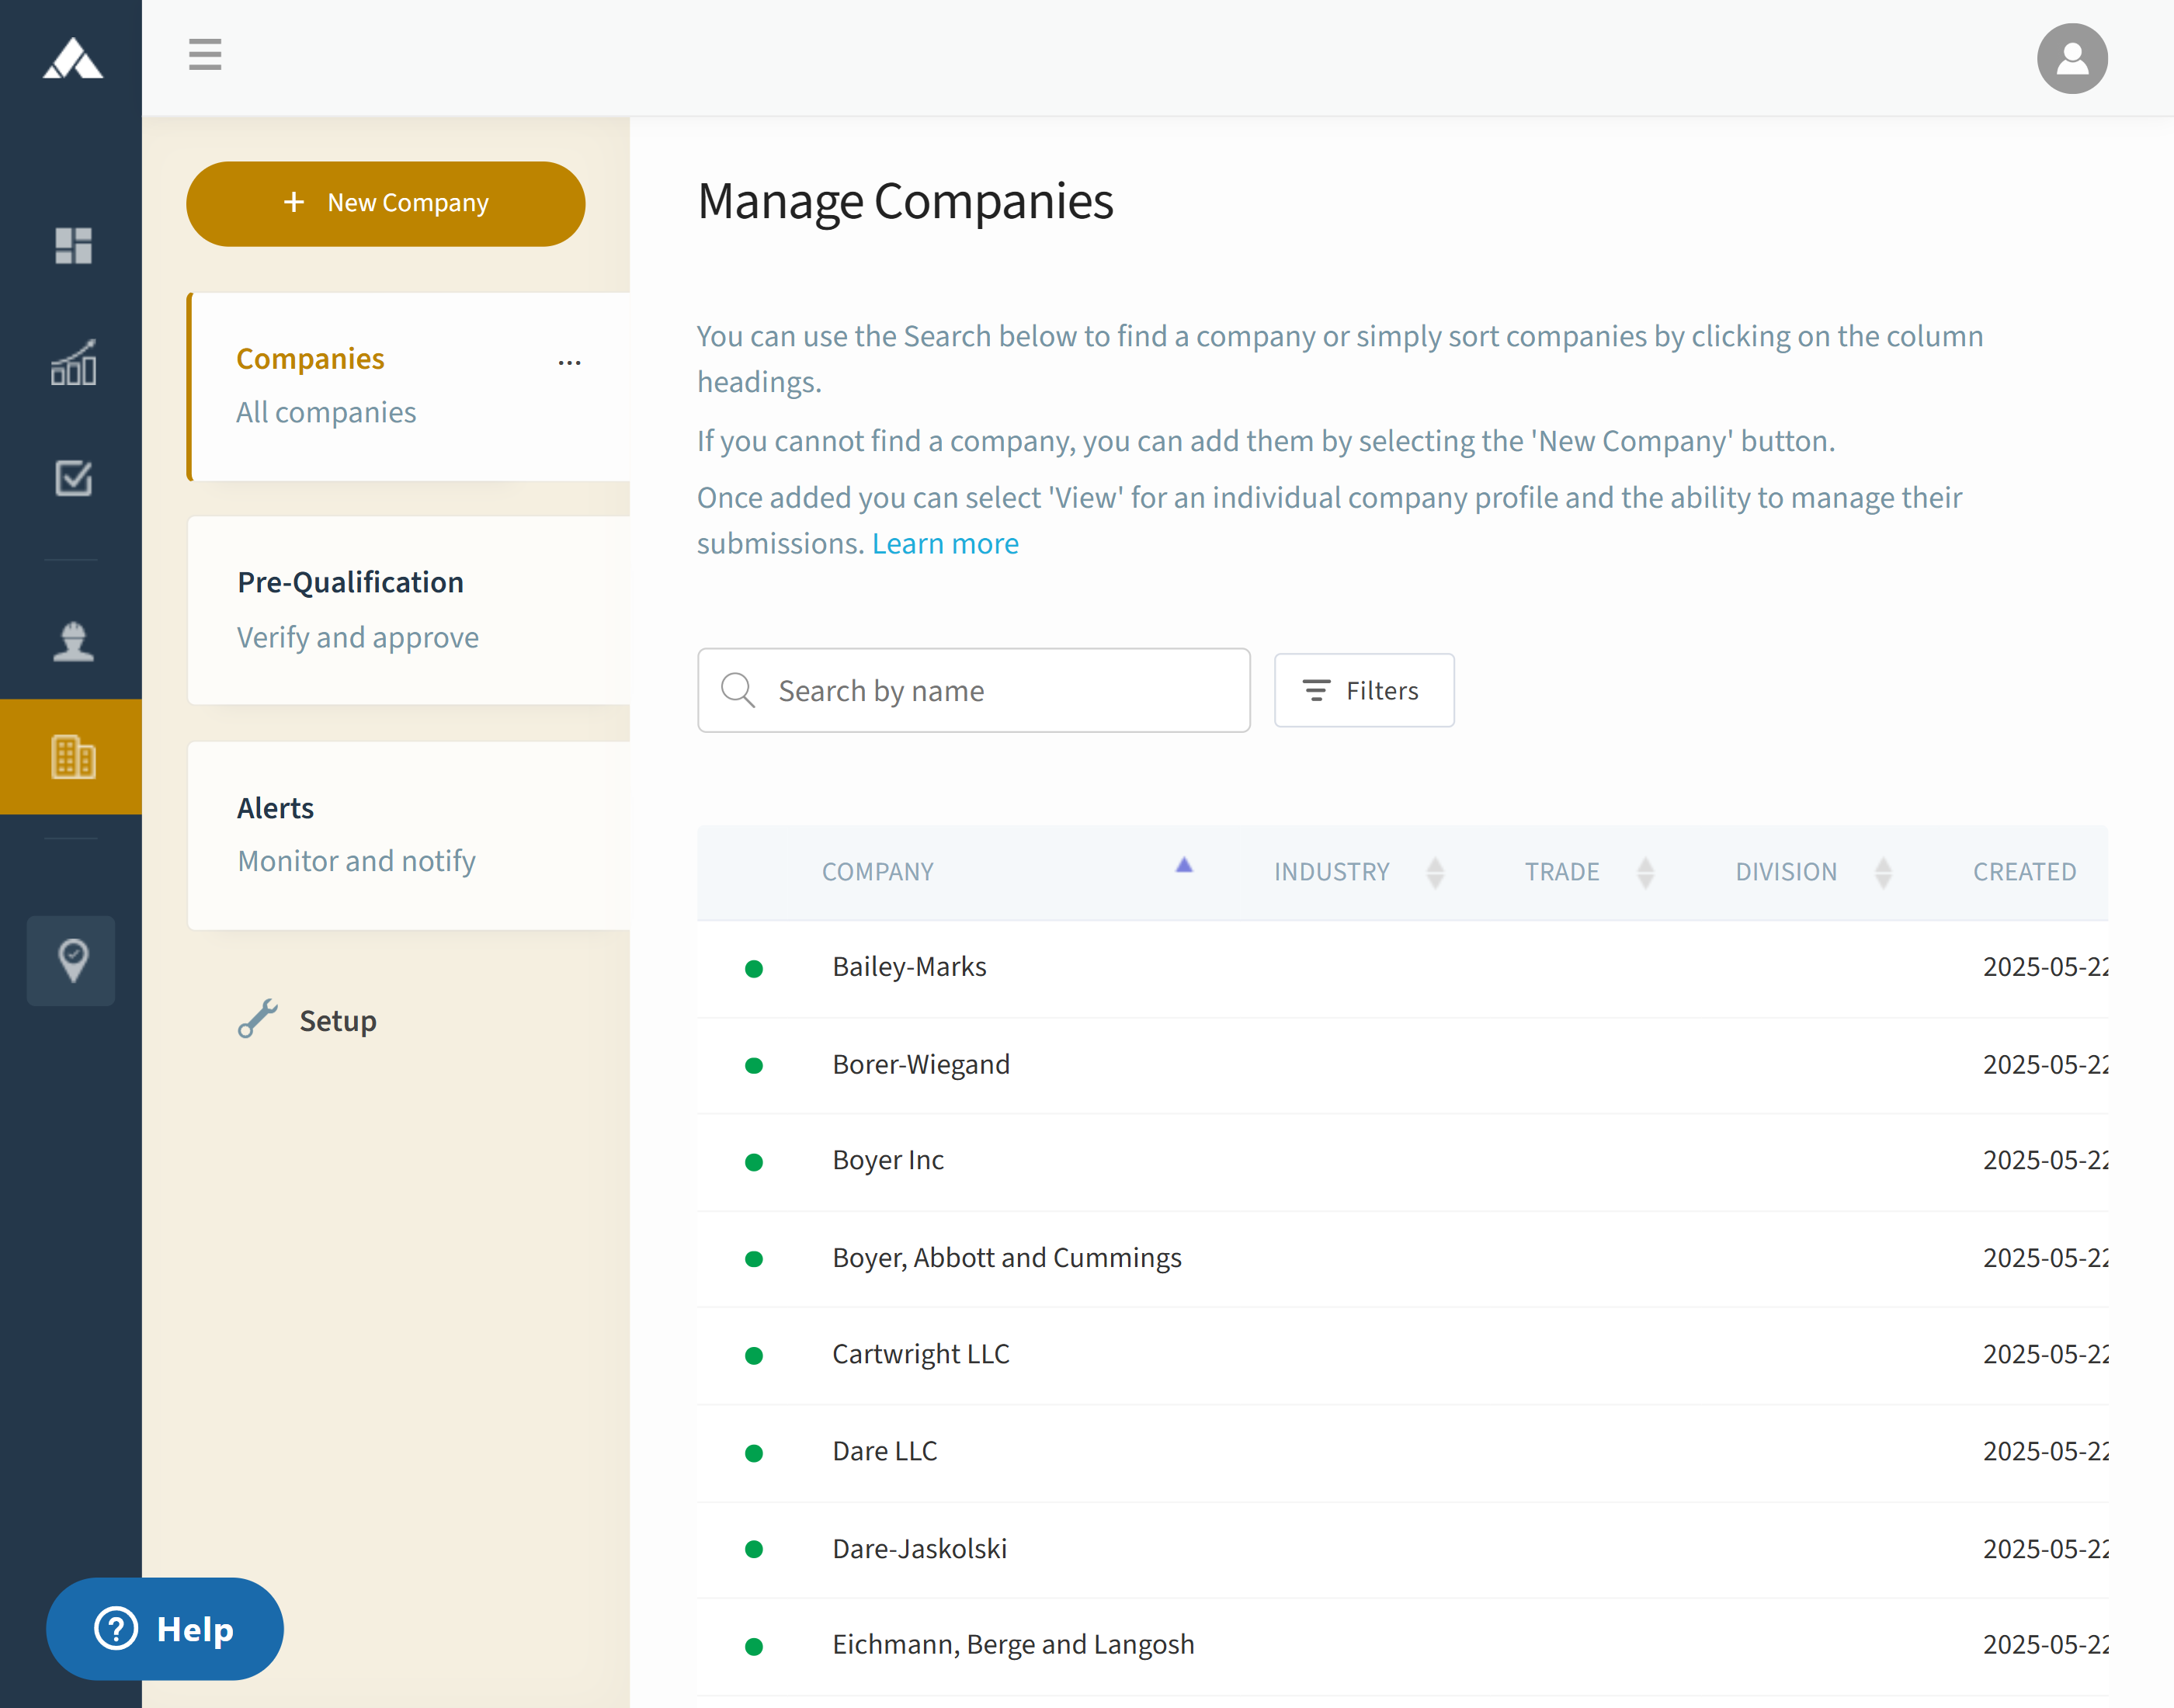The image size is (2174, 1708).
Task: Click status dot for Eichmann, Berge and Langosh
Action: click(x=754, y=1646)
